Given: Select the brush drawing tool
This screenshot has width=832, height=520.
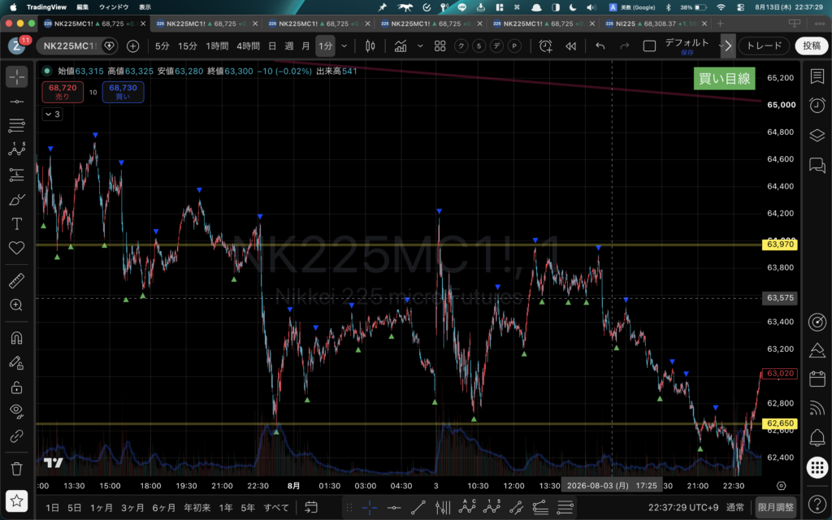Looking at the screenshot, I should pyautogui.click(x=16, y=200).
